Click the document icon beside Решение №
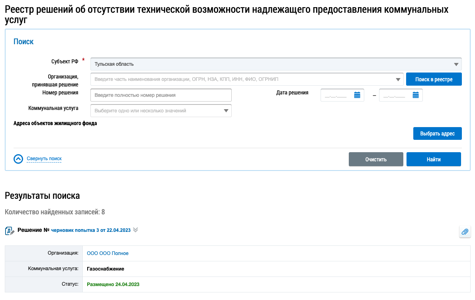Screen dimensions: 475x300 point(10,231)
